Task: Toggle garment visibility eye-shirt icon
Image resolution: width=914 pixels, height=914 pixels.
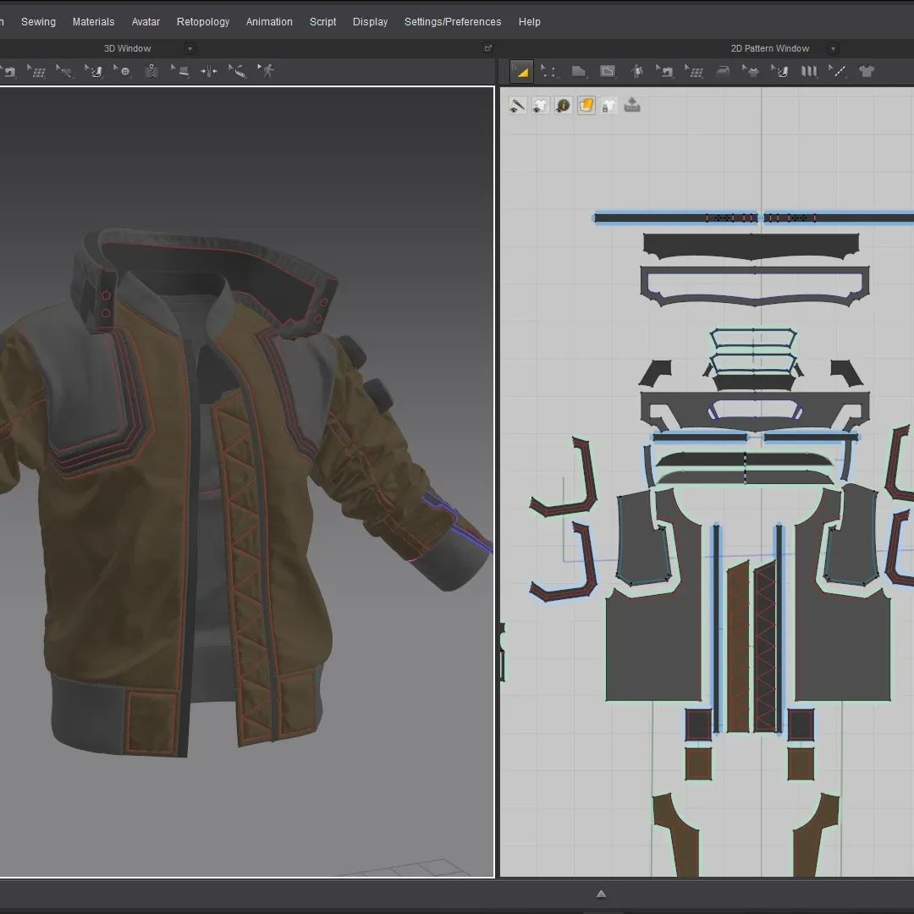Action: click(x=540, y=106)
